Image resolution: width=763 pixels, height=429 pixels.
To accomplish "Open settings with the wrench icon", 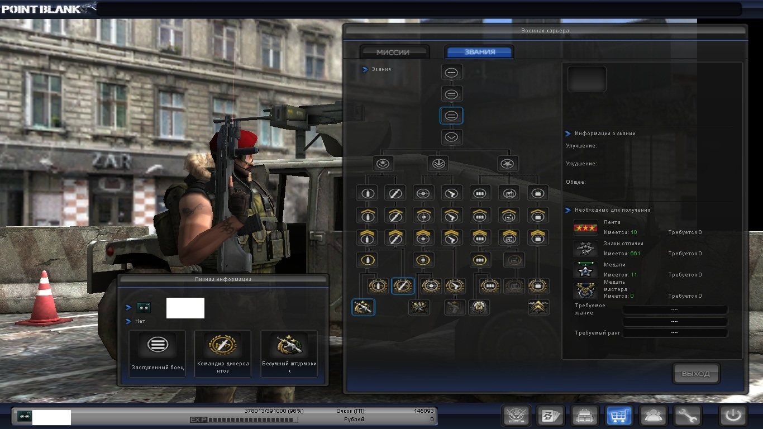I will click(688, 416).
